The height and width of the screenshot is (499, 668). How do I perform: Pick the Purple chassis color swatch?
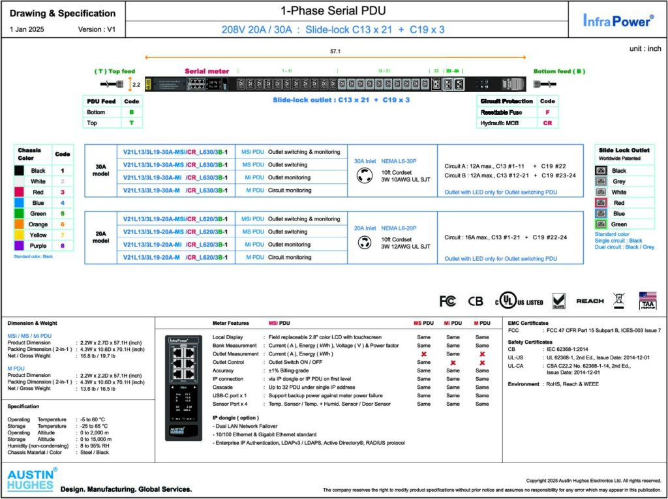pos(20,246)
